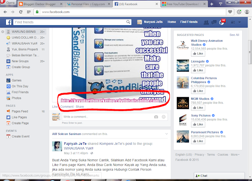Go back using browser back arrow

coord(5,12)
